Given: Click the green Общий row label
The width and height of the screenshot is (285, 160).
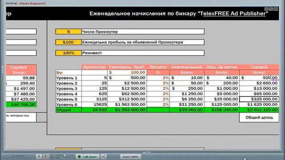Looking at the screenshot, I should click(x=69, y=110).
